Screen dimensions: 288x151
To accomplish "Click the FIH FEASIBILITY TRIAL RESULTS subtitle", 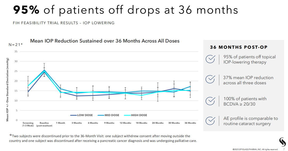I will coord(63,23).
